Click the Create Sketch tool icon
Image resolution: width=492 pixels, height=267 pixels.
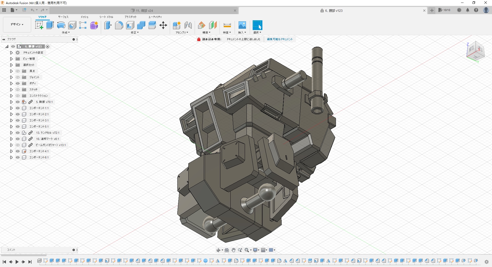(39, 25)
